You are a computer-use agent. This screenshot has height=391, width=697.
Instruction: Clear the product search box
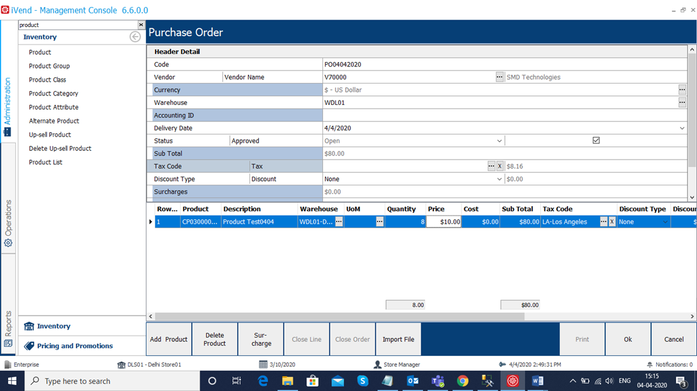coord(141,25)
